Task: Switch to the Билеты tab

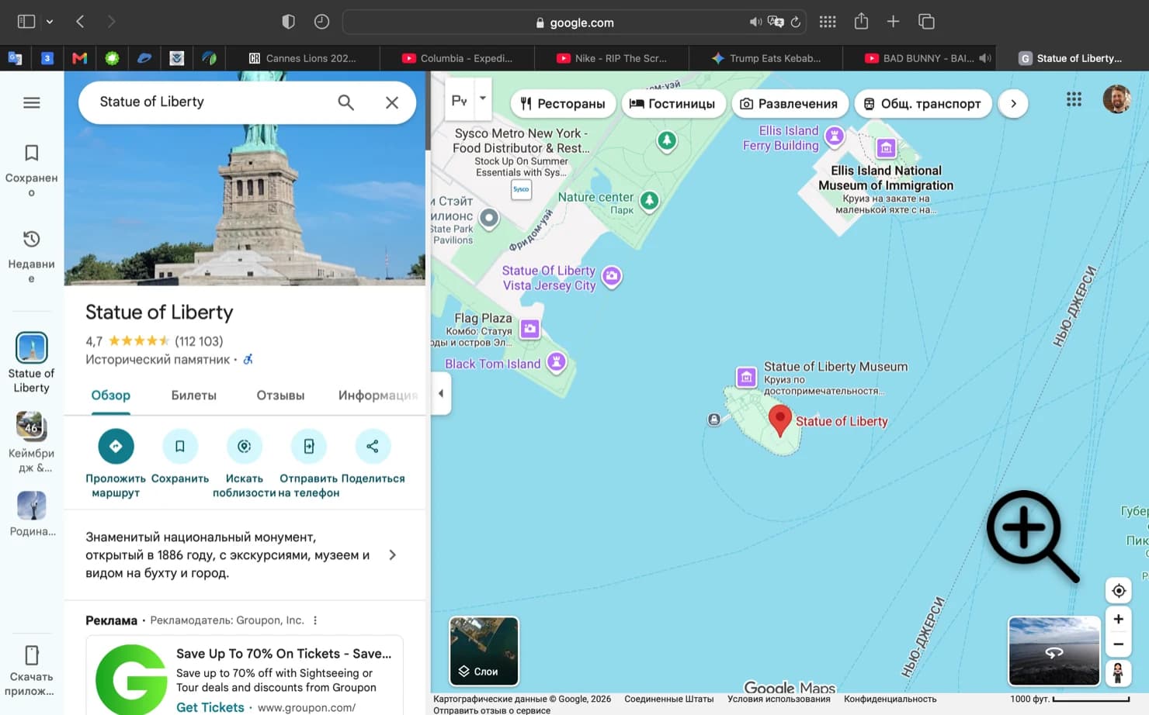Action: coord(194,395)
